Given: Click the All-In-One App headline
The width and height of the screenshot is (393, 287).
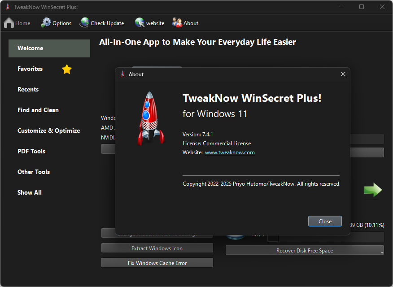Looking at the screenshot, I should [x=197, y=42].
